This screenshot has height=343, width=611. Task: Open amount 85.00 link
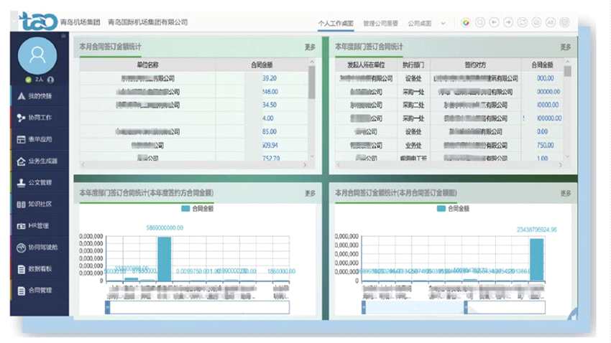270,132
